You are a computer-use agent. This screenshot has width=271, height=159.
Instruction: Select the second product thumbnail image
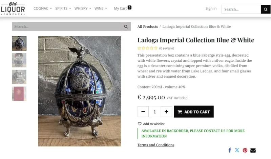pyautogui.click(x=19, y=60)
